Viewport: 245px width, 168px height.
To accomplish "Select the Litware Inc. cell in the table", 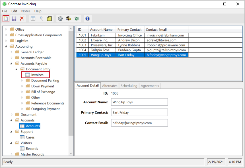I will pyautogui.click(x=102, y=40).
